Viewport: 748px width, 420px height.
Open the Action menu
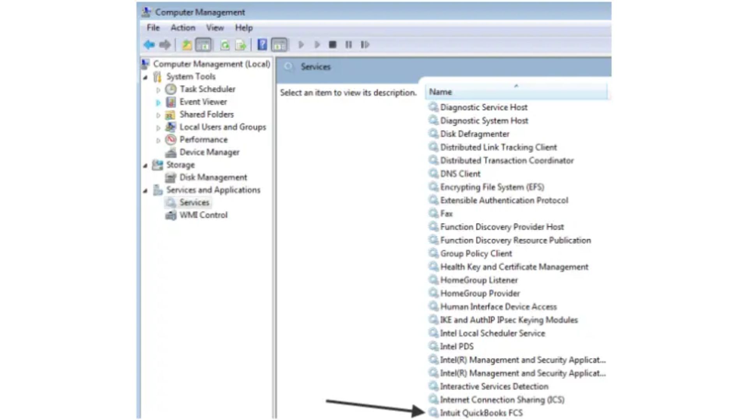click(x=183, y=28)
